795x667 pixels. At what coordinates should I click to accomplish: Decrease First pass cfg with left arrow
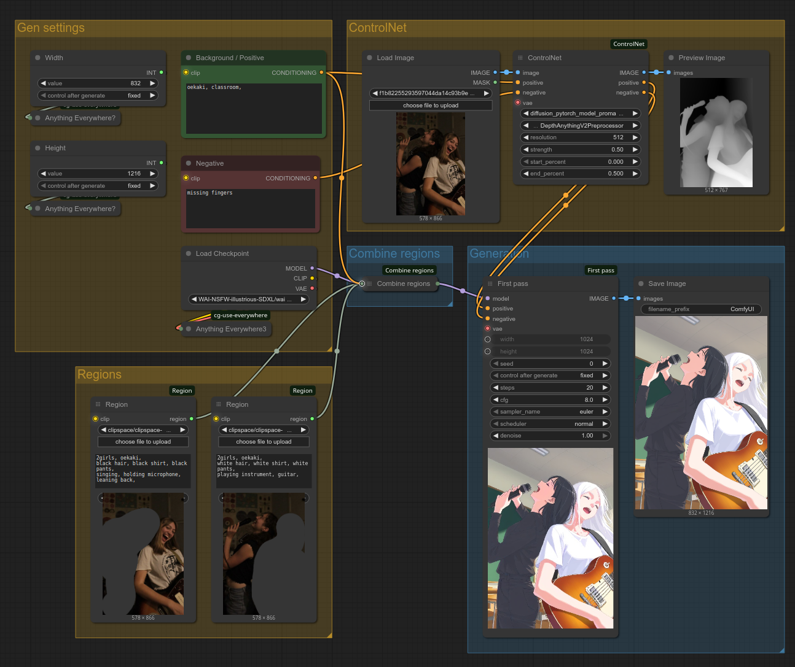click(x=496, y=400)
